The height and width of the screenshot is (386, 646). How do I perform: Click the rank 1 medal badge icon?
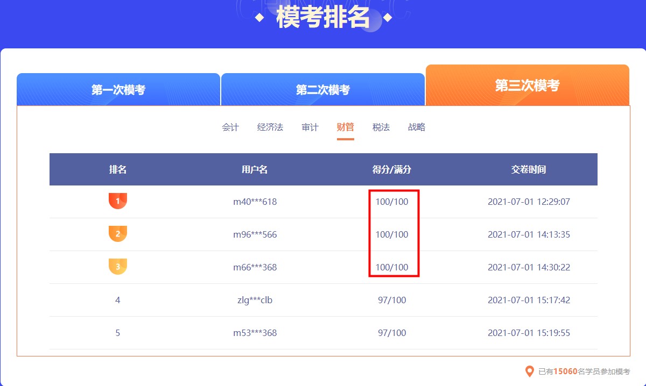pyautogui.click(x=117, y=202)
